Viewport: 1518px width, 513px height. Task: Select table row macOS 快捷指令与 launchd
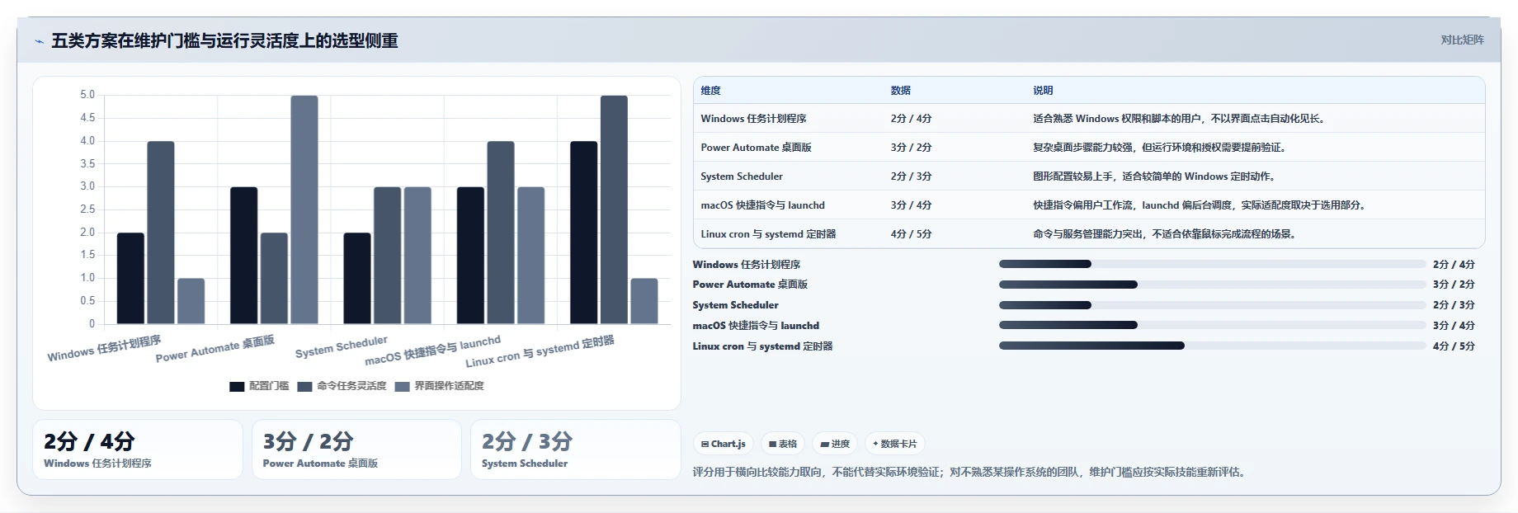click(1089, 205)
